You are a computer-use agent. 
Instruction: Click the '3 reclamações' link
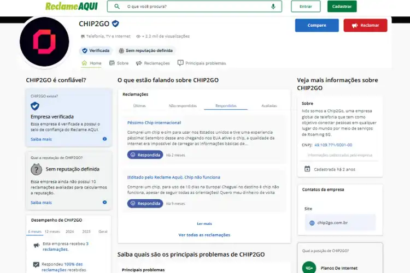(66, 246)
